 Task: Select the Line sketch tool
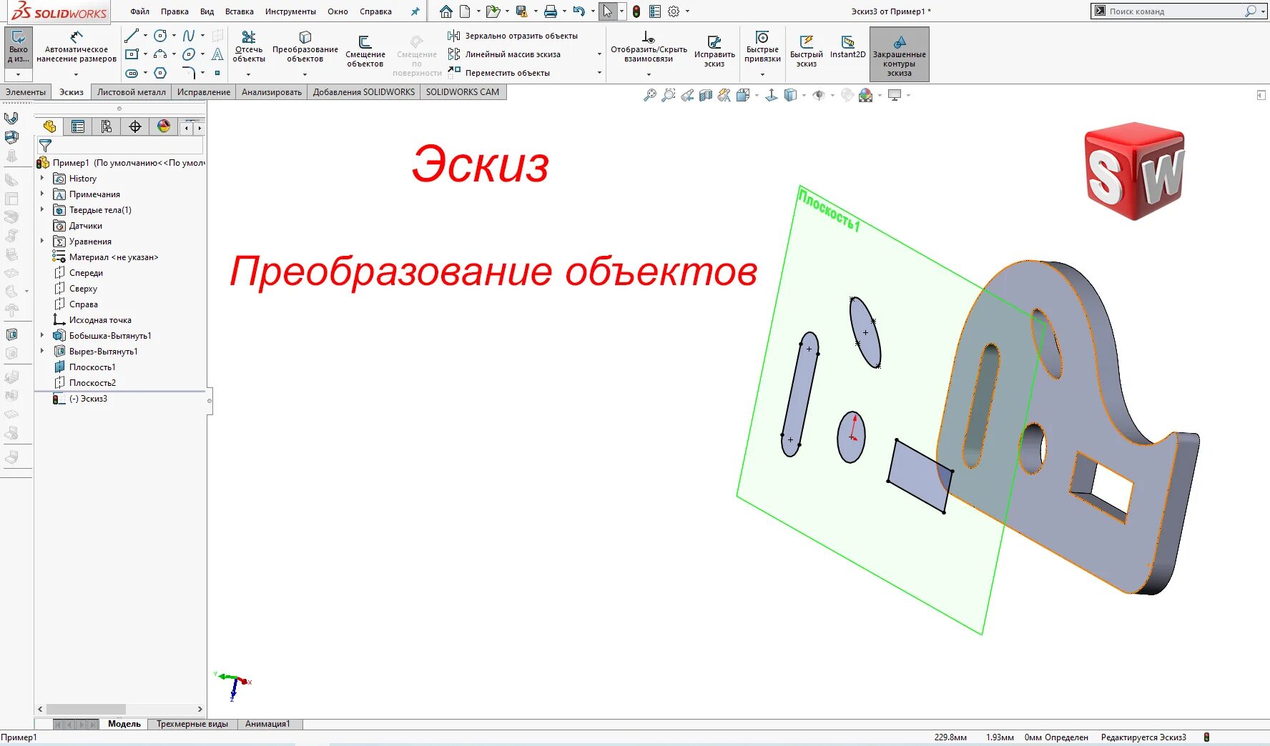(x=132, y=36)
